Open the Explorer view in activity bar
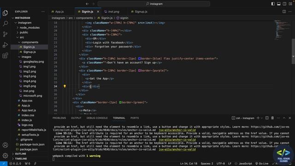Screen dimensions: 295x166 5,13
